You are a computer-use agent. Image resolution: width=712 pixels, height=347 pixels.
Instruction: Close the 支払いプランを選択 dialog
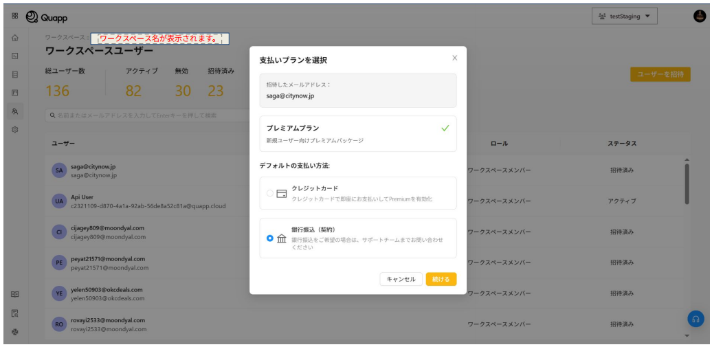pos(454,58)
